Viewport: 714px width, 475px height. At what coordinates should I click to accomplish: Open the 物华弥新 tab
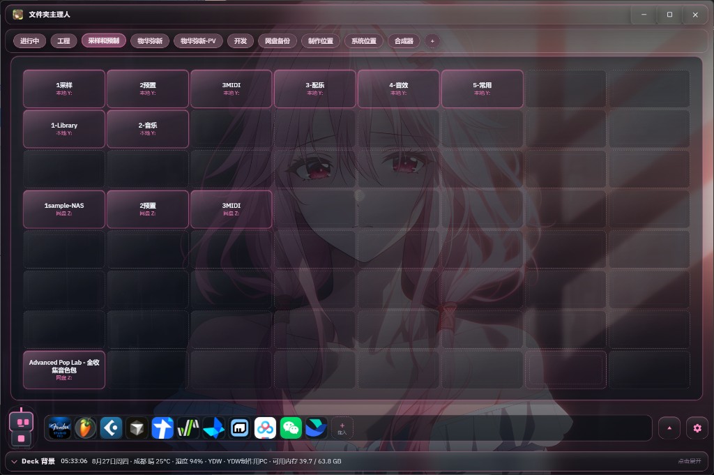[x=150, y=41]
